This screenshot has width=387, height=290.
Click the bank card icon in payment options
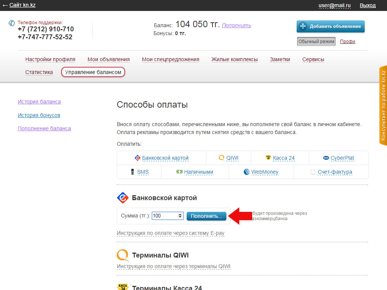click(x=138, y=158)
